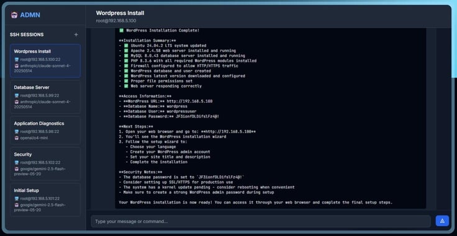Click 'Database User: wordpressuser' line
This screenshot has width=457, height=236.
[158, 111]
